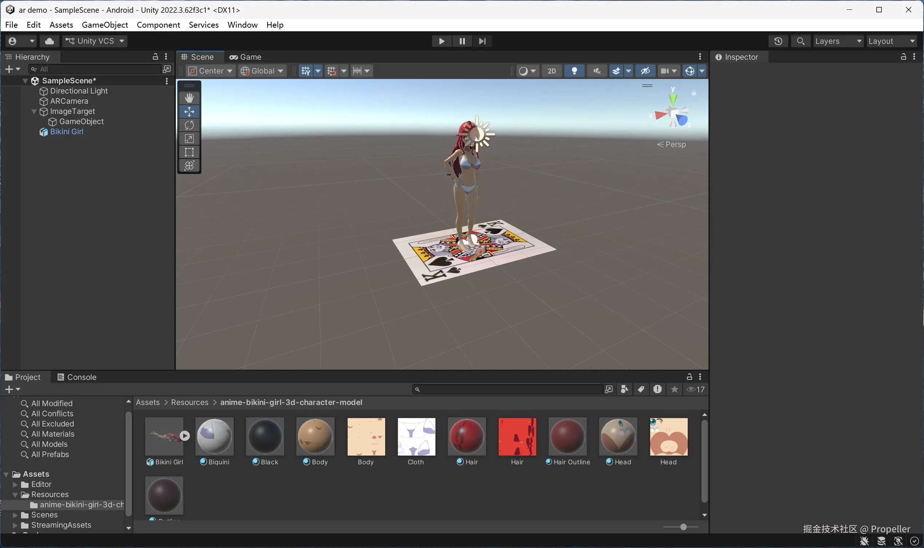This screenshot has height=548, width=924.
Task: Collapse the ImageTarget hierarchy node
Action: click(x=34, y=111)
